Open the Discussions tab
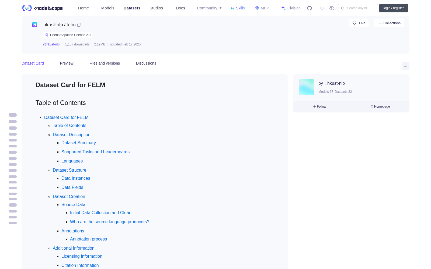The width and height of the screenshot is (431, 269). [146, 63]
